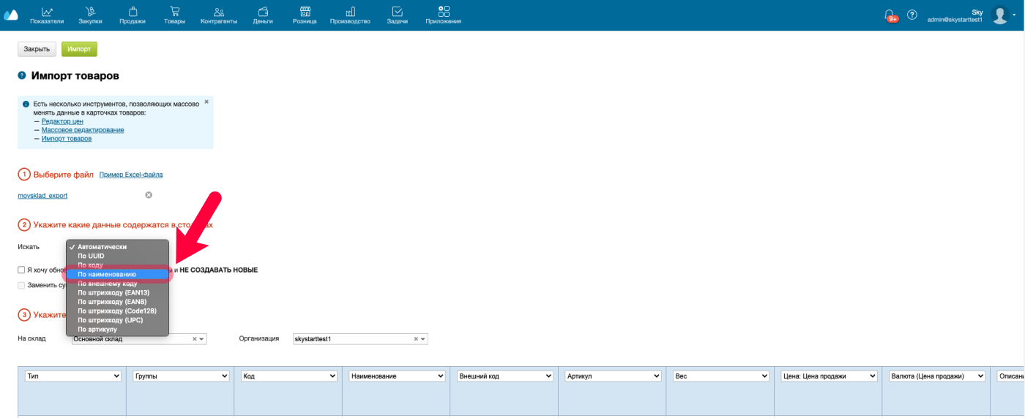Click the user avatar icon

click(1000, 15)
